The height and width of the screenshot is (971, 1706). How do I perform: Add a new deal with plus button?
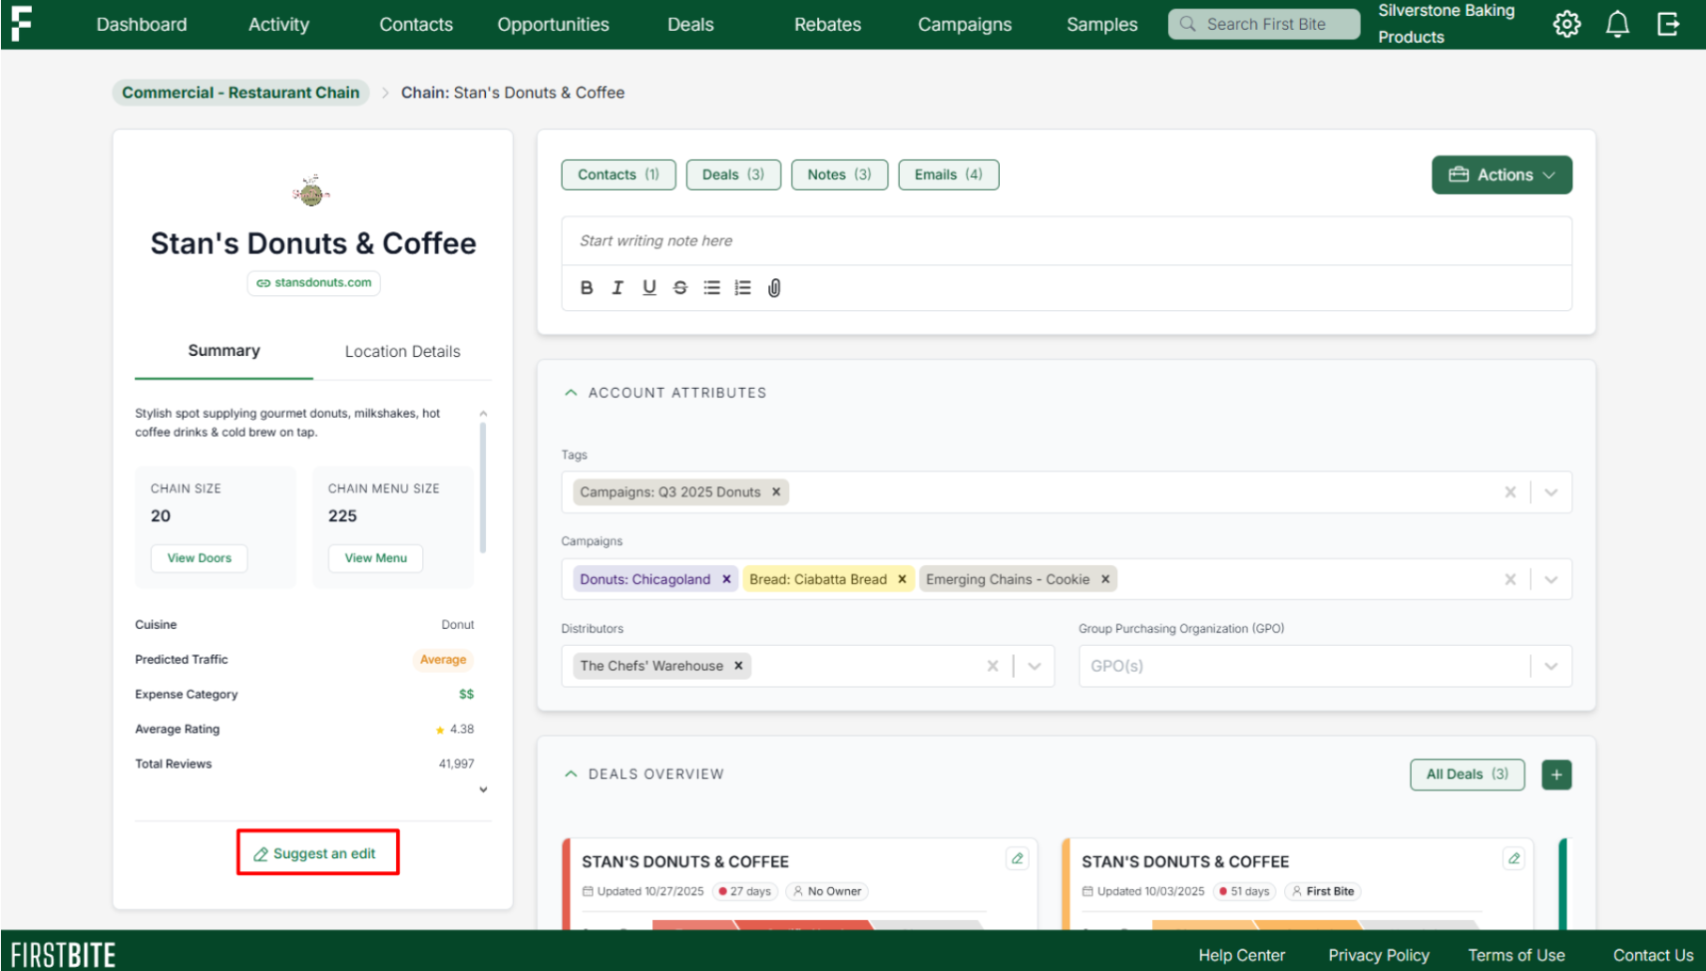tap(1556, 775)
